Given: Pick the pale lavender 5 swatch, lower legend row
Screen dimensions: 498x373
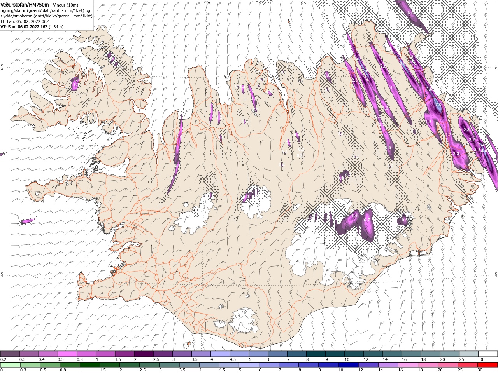Looking at the screenshot, I should 248,365.
